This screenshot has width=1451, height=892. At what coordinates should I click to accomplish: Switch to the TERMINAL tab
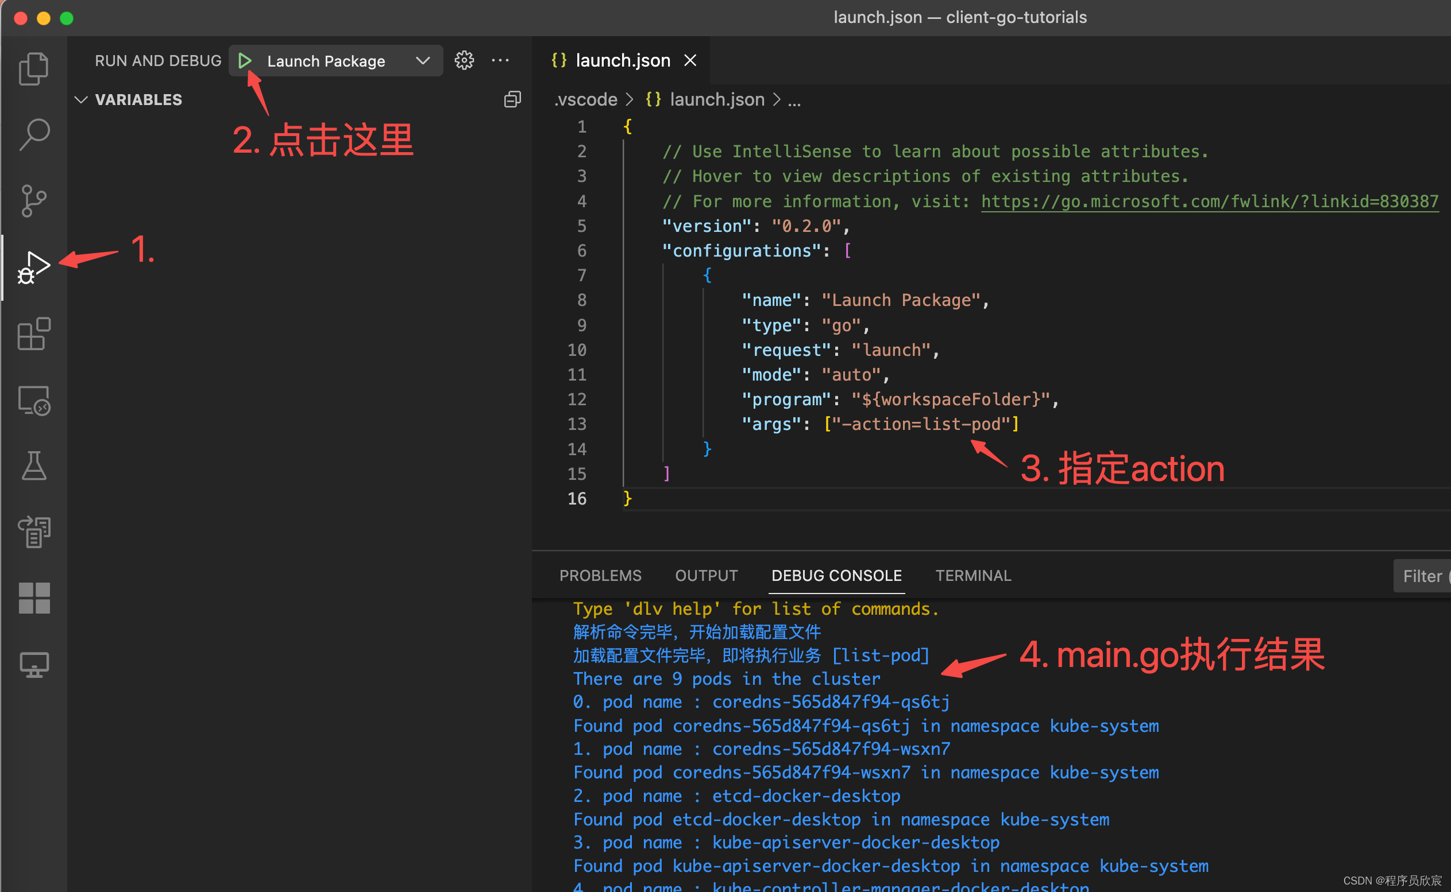[973, 575]
